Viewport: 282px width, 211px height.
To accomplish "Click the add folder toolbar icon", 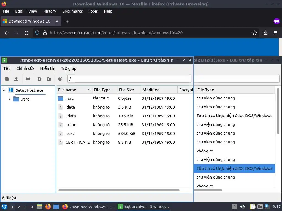I will (49, 79).
